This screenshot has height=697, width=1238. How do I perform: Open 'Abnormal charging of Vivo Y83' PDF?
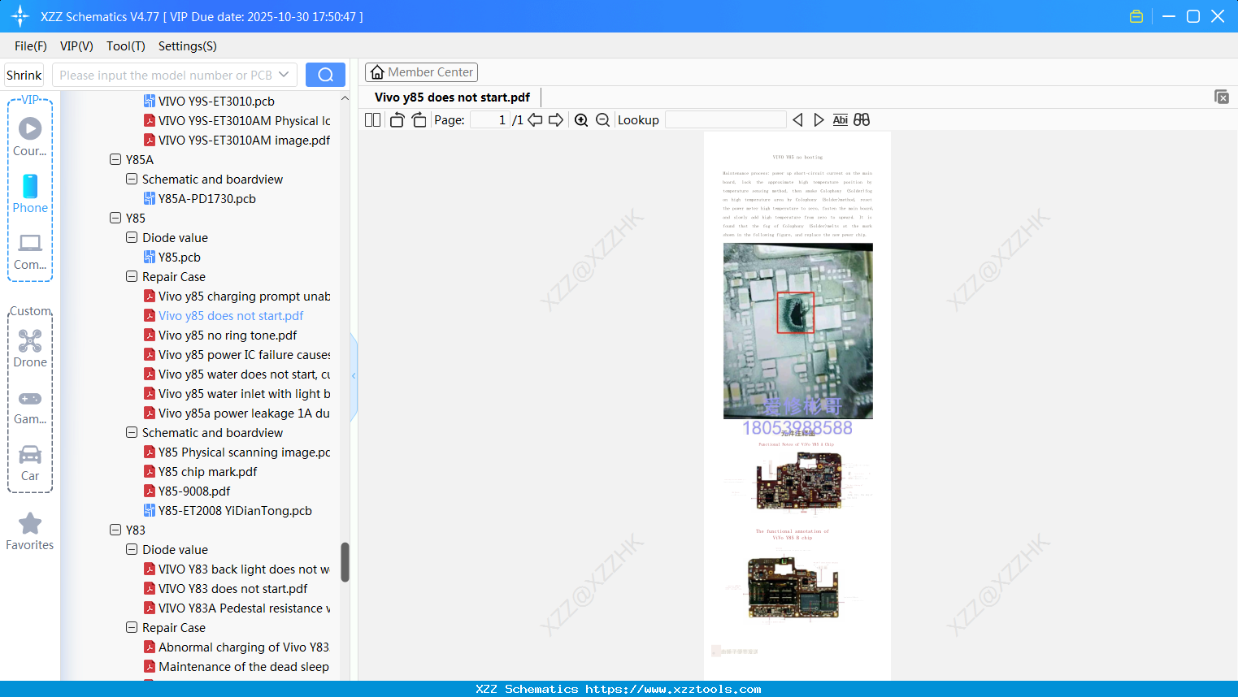pos(244,647)
